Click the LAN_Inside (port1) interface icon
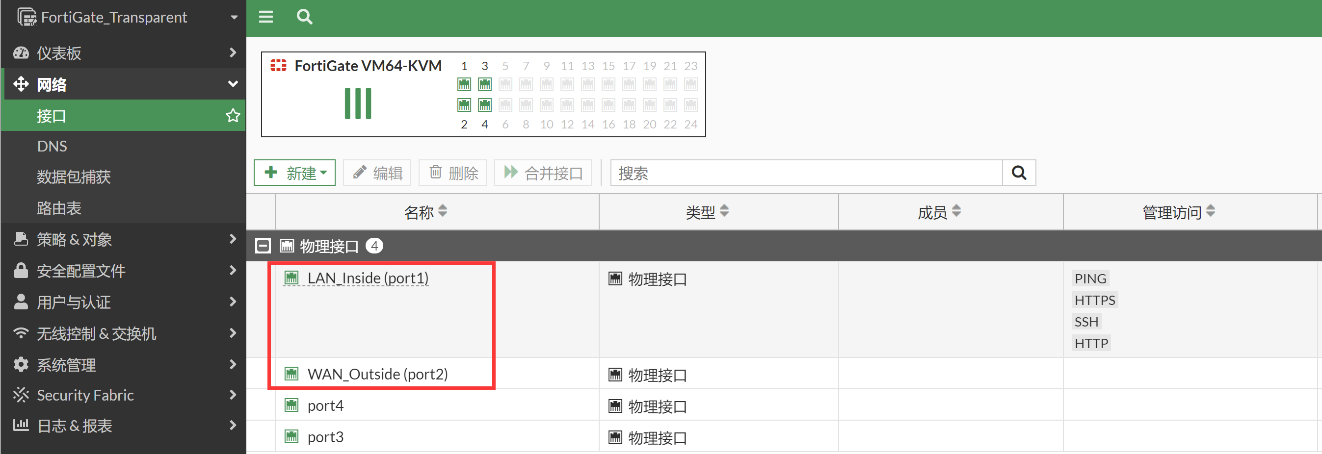1322x454 pixels. (291, 278)
